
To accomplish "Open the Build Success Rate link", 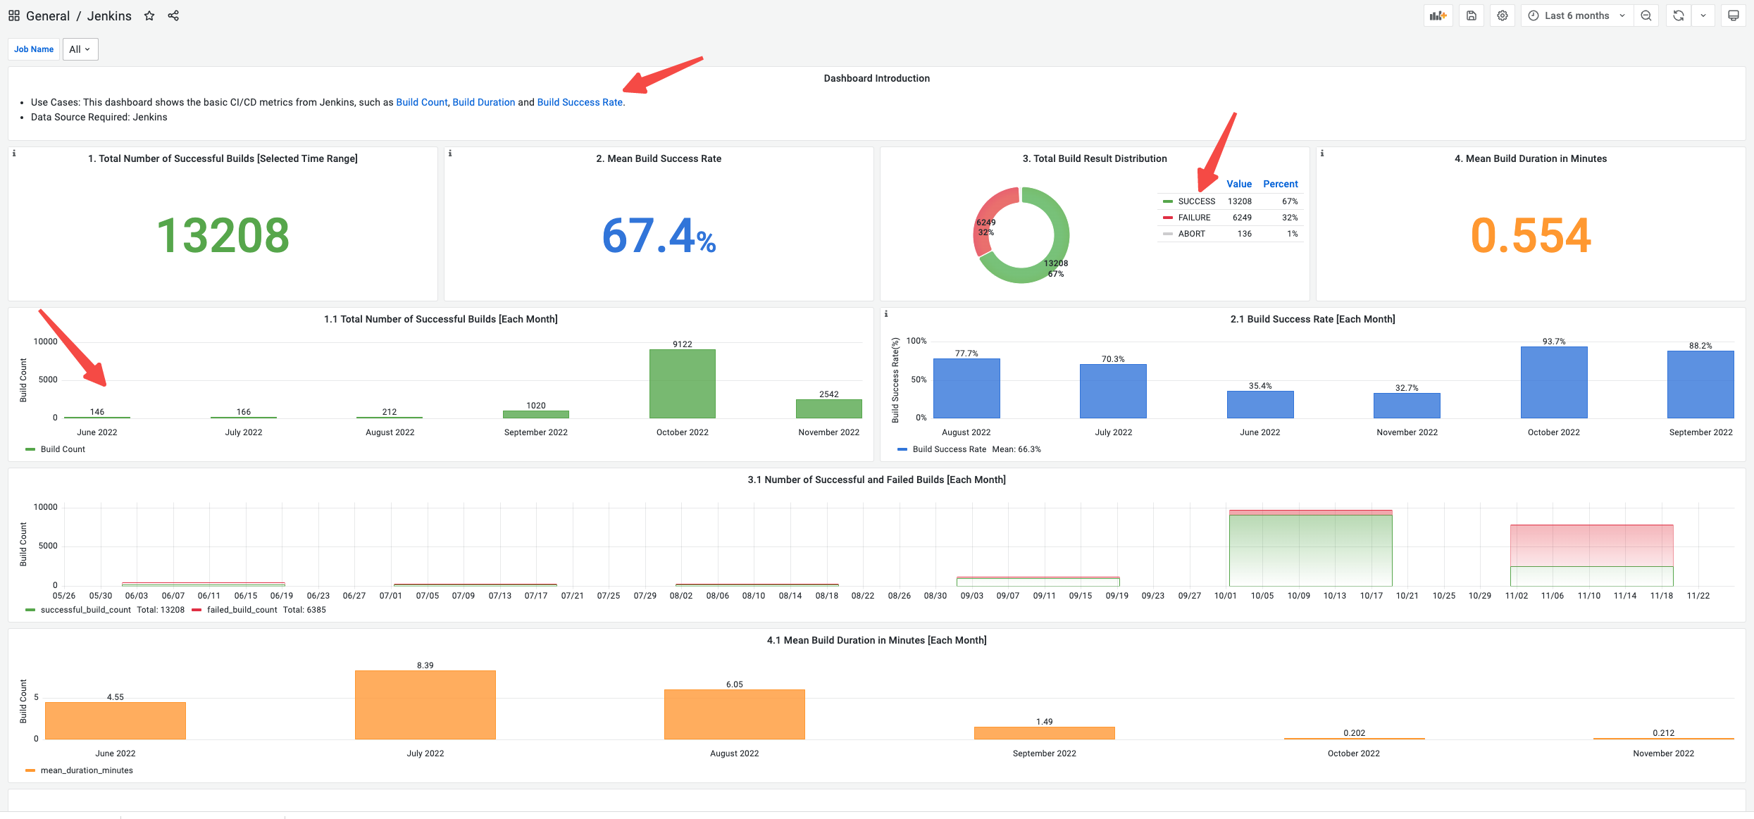I will (580, 102).
